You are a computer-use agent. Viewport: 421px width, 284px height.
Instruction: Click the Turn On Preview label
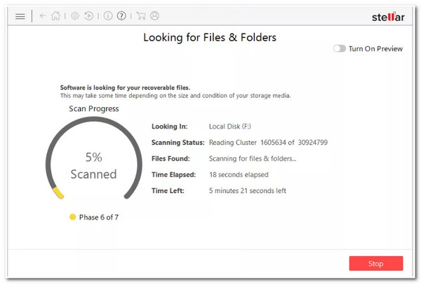point(375,49)
